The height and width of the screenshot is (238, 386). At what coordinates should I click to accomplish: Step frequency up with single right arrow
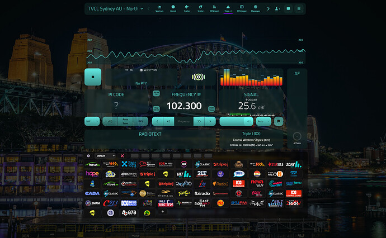click(210, 121)
